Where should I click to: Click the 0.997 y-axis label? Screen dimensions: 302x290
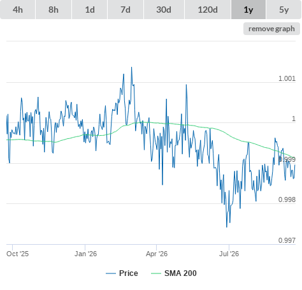point(287,240)
